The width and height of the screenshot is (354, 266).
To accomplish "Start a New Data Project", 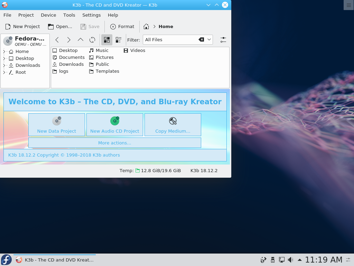I will (x=57, y=125).
